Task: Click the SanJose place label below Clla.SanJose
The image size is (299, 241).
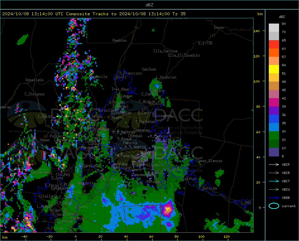Action: 149,69
